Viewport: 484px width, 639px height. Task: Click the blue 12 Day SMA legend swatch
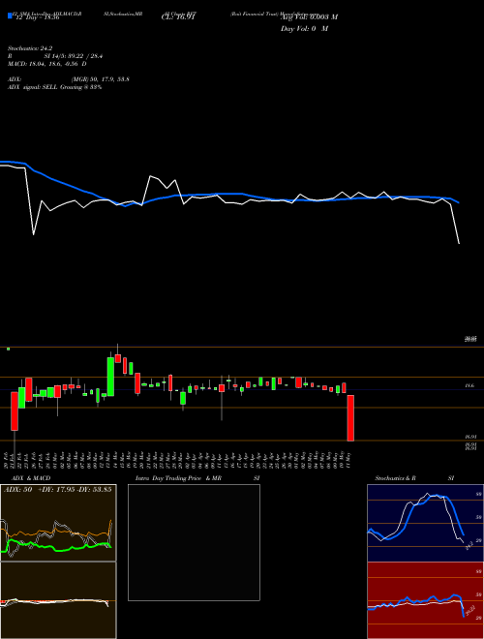click(10, 15)
